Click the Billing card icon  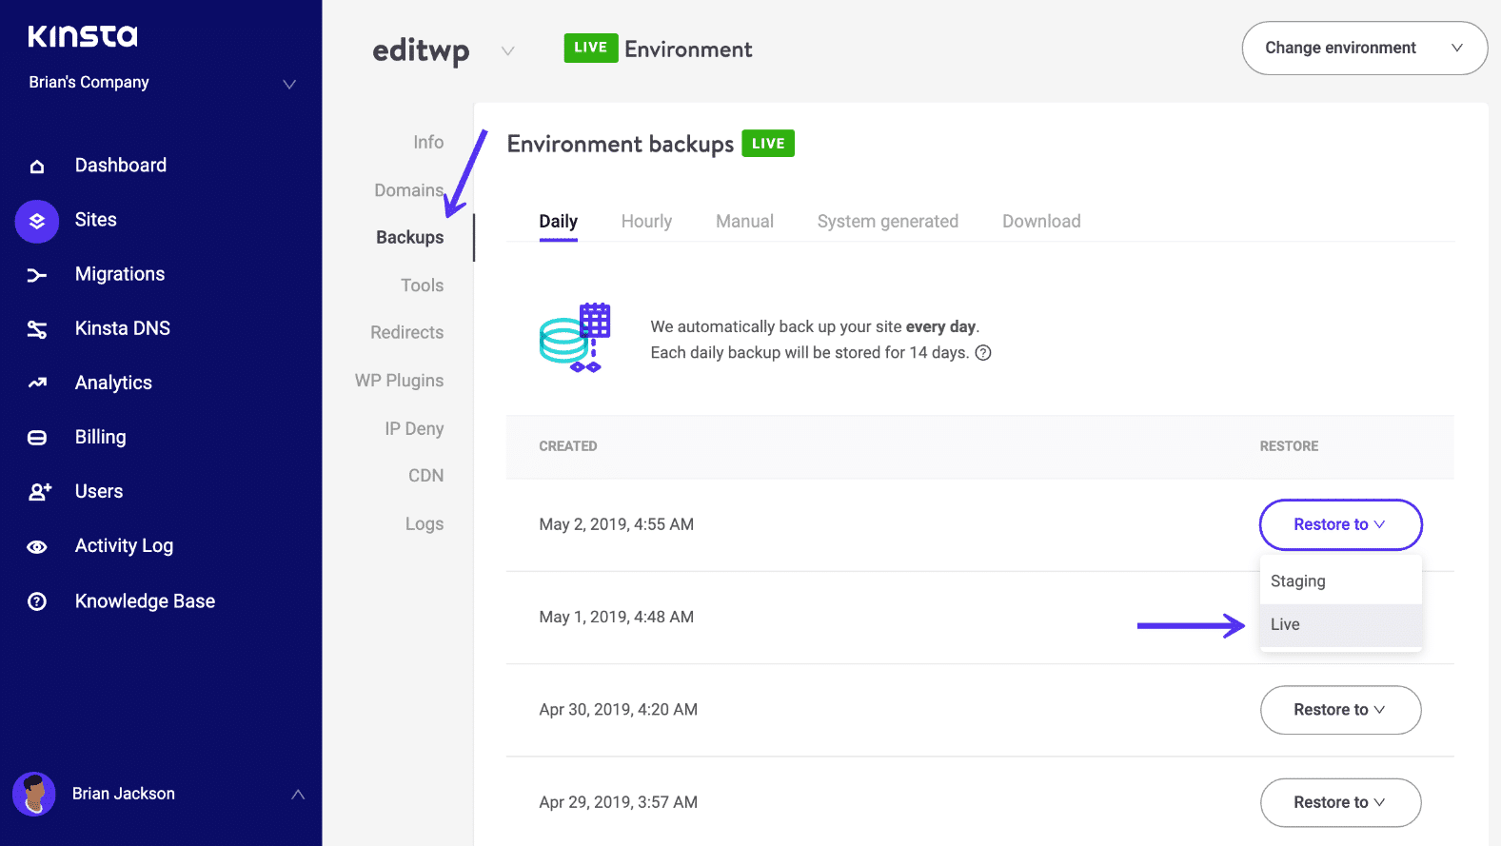(x=37, y=438)
